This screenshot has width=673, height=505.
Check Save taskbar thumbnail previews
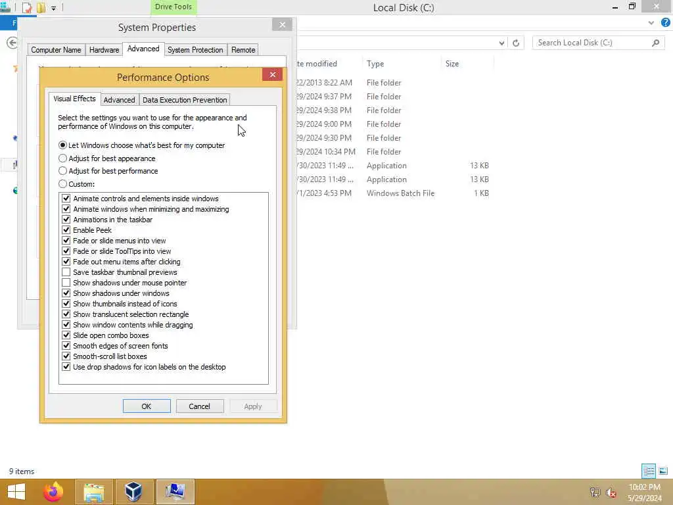coord(66,272)
